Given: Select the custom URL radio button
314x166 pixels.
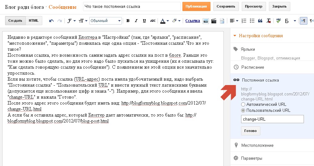Looking at the screenshot, I should [243, 111].
